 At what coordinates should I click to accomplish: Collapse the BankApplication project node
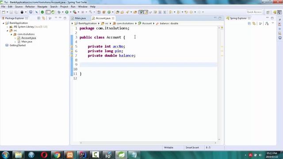tap(4, 23)
